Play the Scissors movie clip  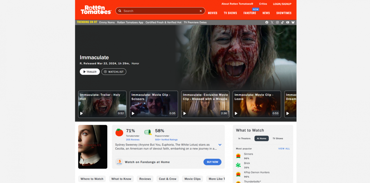tap(154, 104)
